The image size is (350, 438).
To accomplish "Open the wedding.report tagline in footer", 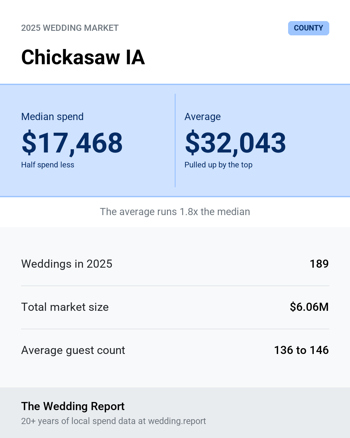I will click(113, 421).
